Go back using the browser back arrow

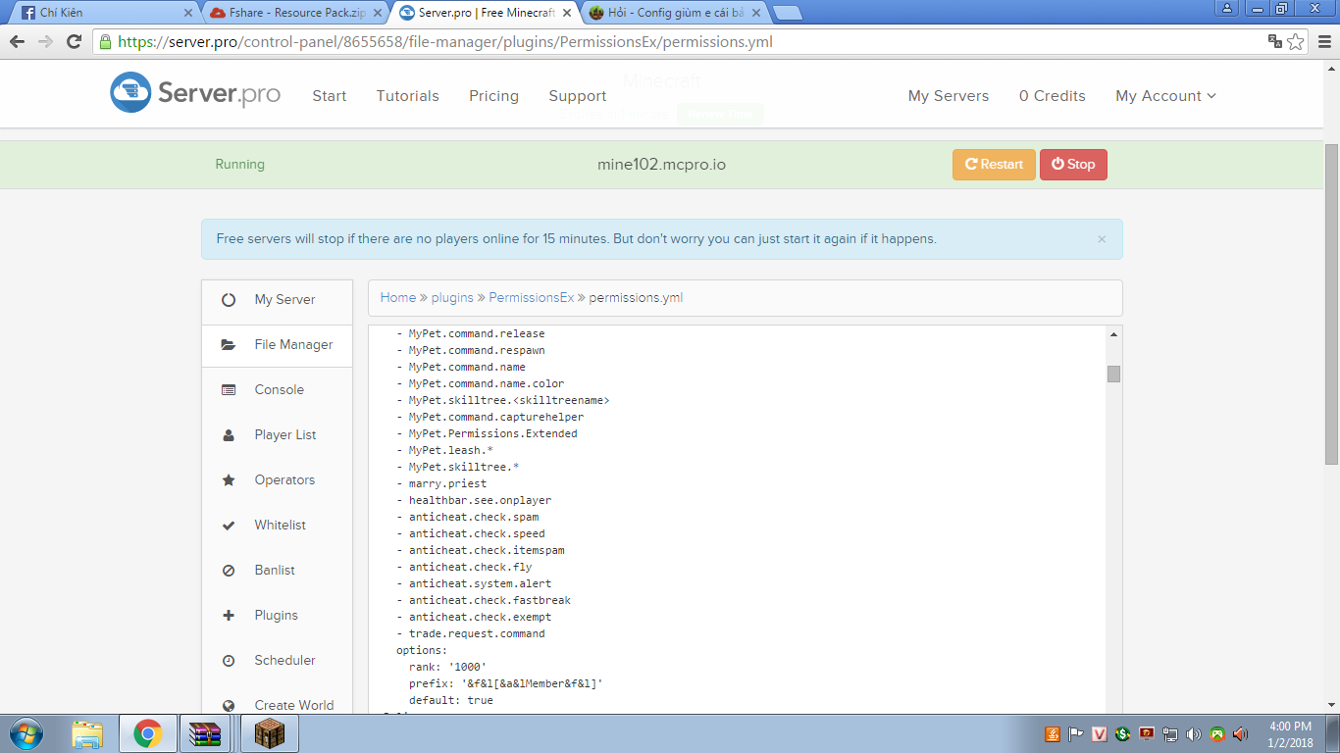pos(17,42)
